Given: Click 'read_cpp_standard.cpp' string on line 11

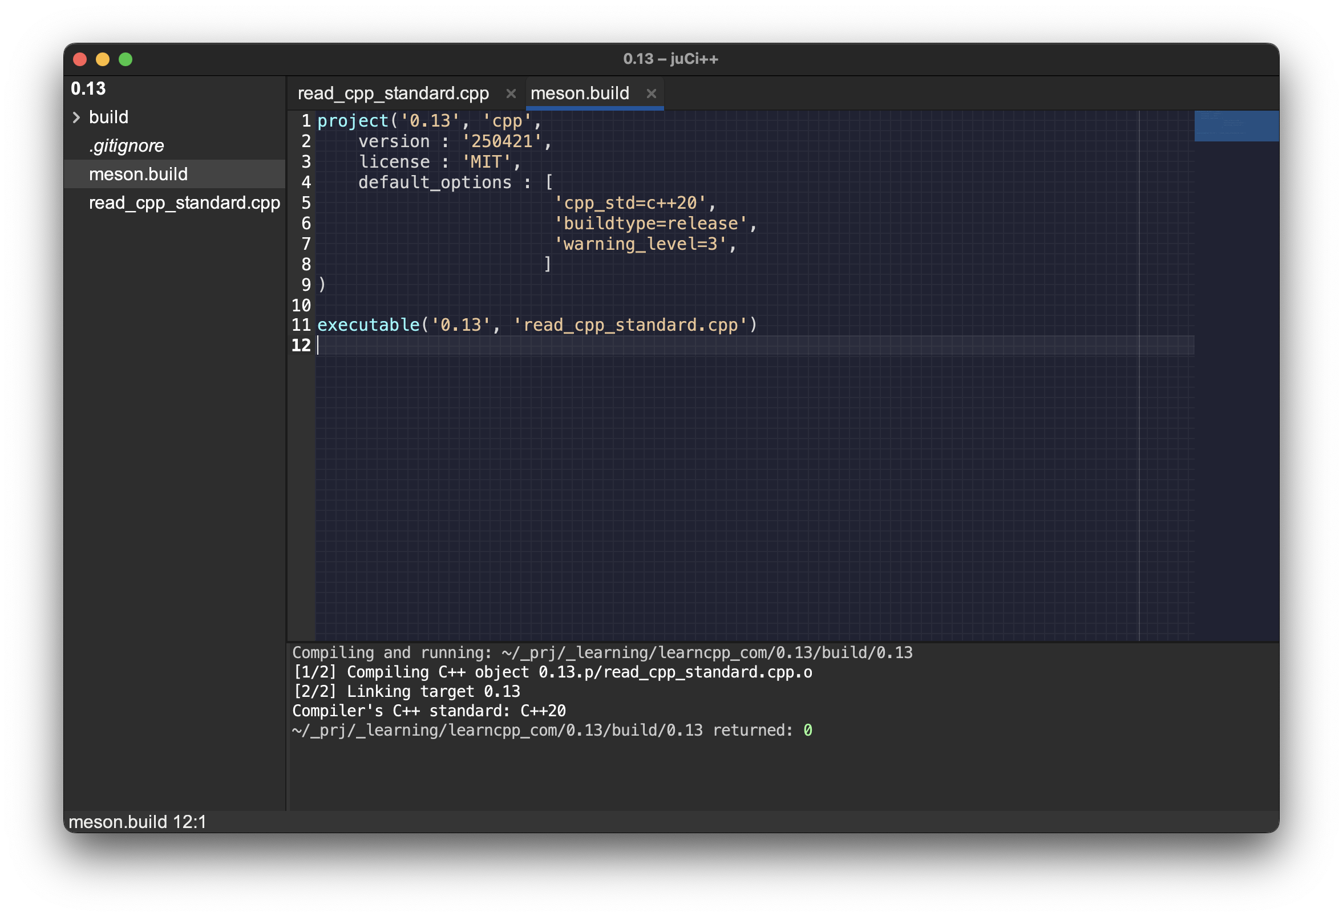Looking at the screenshot, I should coord(630,324).
